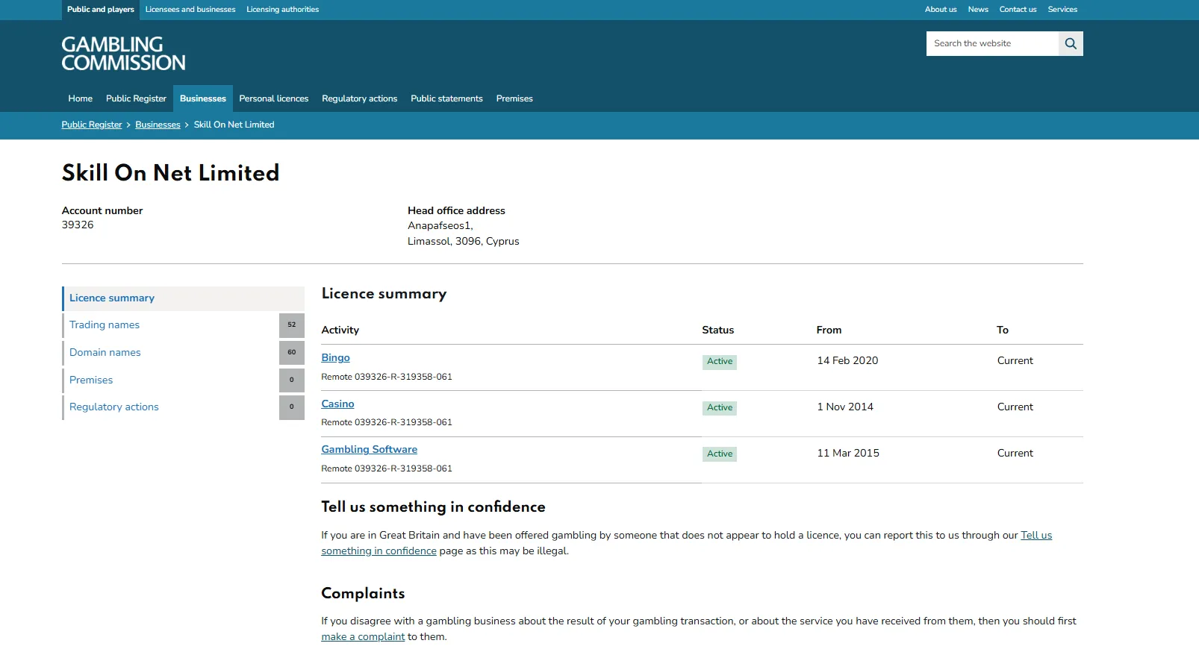Click the From column header
This screenshot has height=652, width=1199.
(x=829, y=330)
